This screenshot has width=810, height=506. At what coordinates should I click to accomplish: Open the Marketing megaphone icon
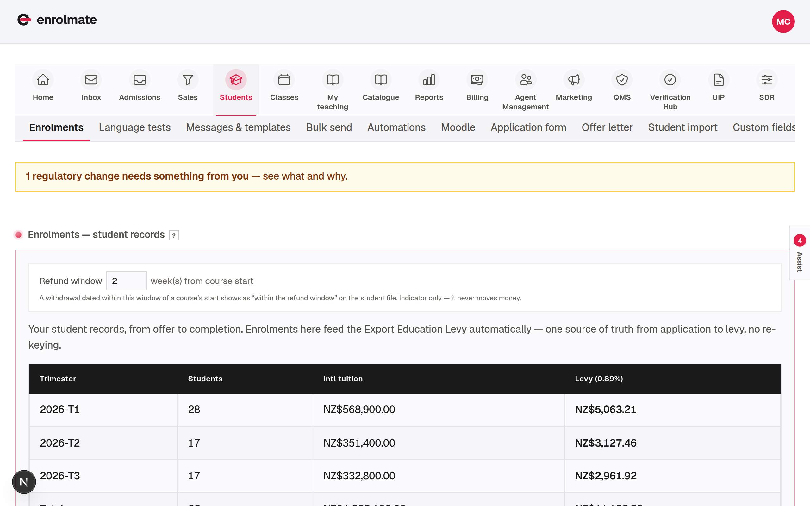(x=574, y=80)
